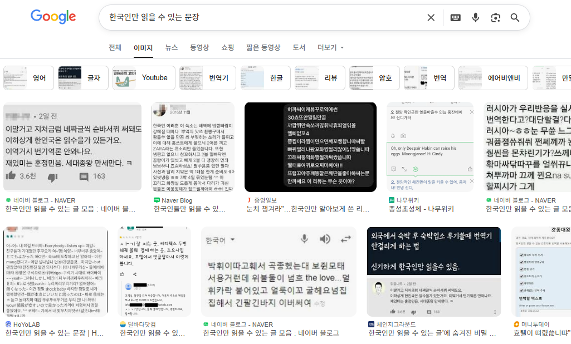Start voice search with the microphone icon
Viewport: 571px width, 344px height.
point(475,17)
